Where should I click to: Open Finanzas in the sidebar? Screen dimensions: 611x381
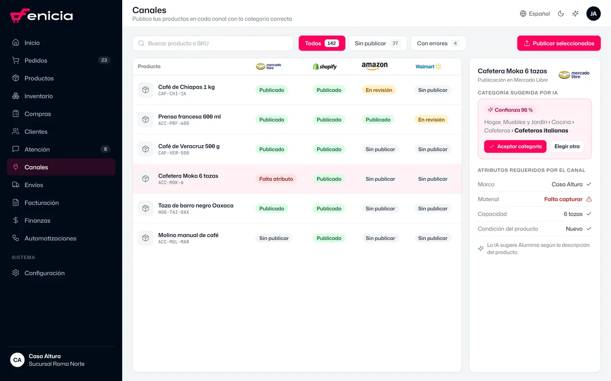pyautogui.click(x=61, y=221)
